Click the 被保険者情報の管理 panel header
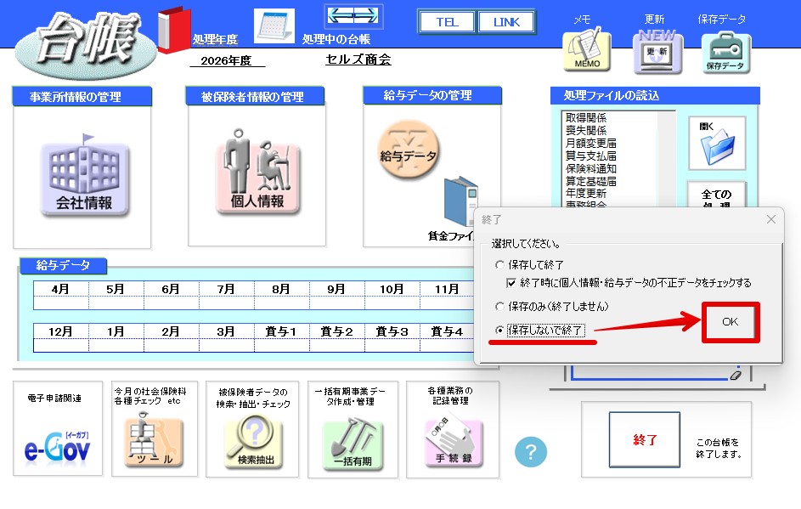801x509 pixels. coord(255,97)
